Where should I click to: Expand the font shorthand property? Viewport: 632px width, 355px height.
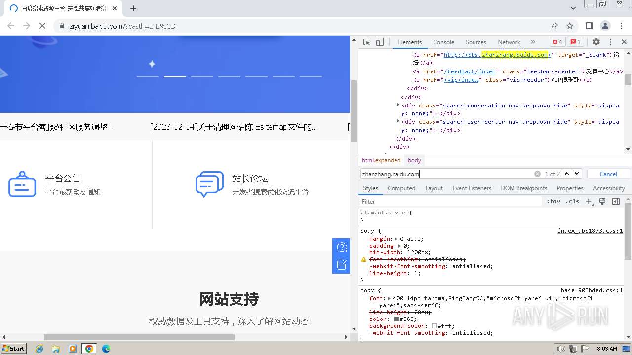[390, 298]
